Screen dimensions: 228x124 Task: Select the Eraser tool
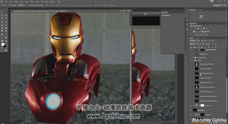[2, 28]
